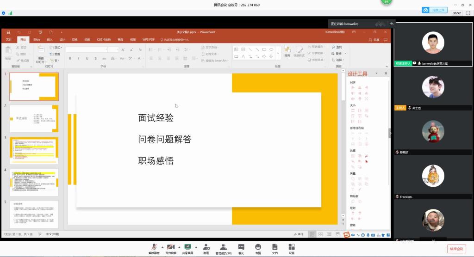Click the 邀请 invite icon

206,247
